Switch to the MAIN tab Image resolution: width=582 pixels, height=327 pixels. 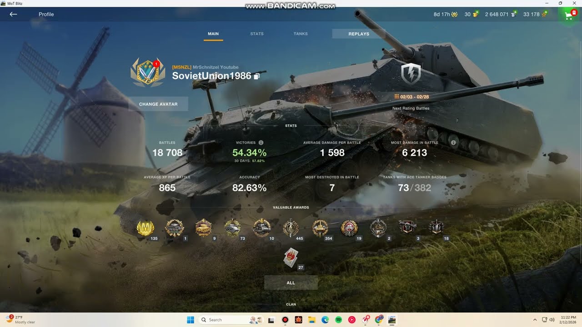pos(213,34)
